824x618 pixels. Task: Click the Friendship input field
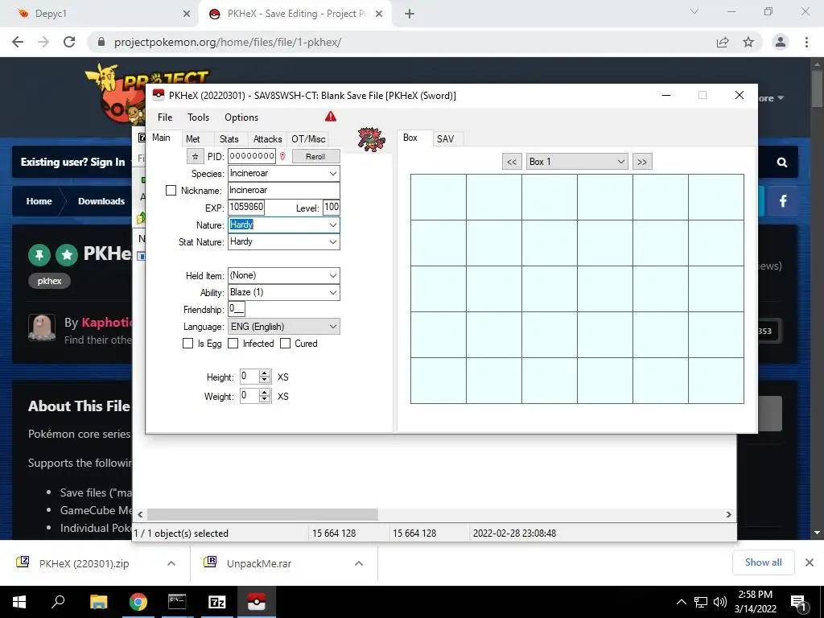point(237,309)
